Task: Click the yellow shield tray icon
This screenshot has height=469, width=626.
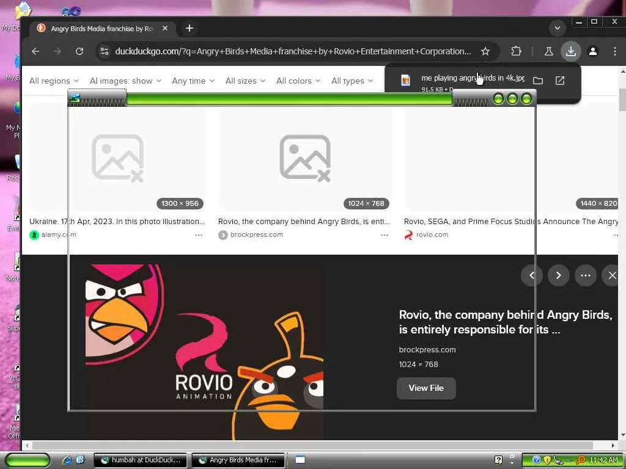Action: coord(547,460)
